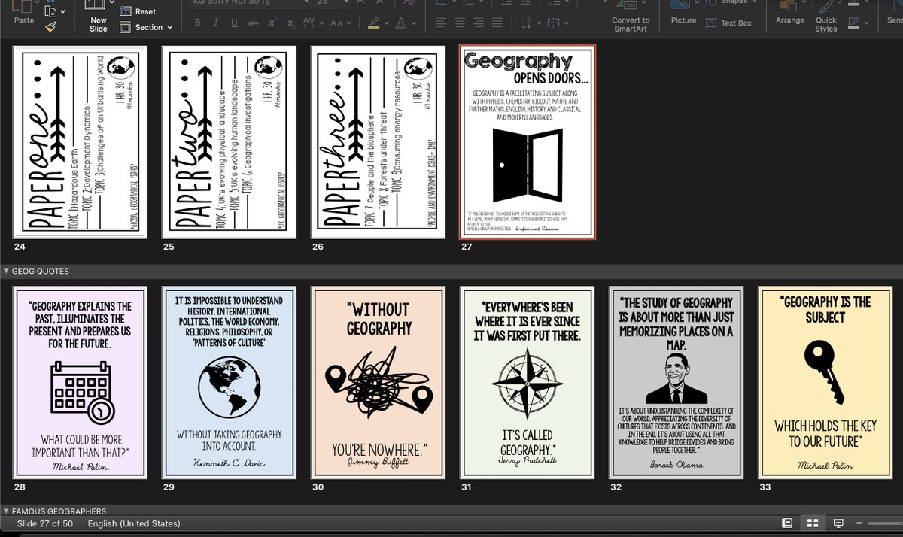Click the Paste button
This screenshot has width=903, height=537.
24,14
